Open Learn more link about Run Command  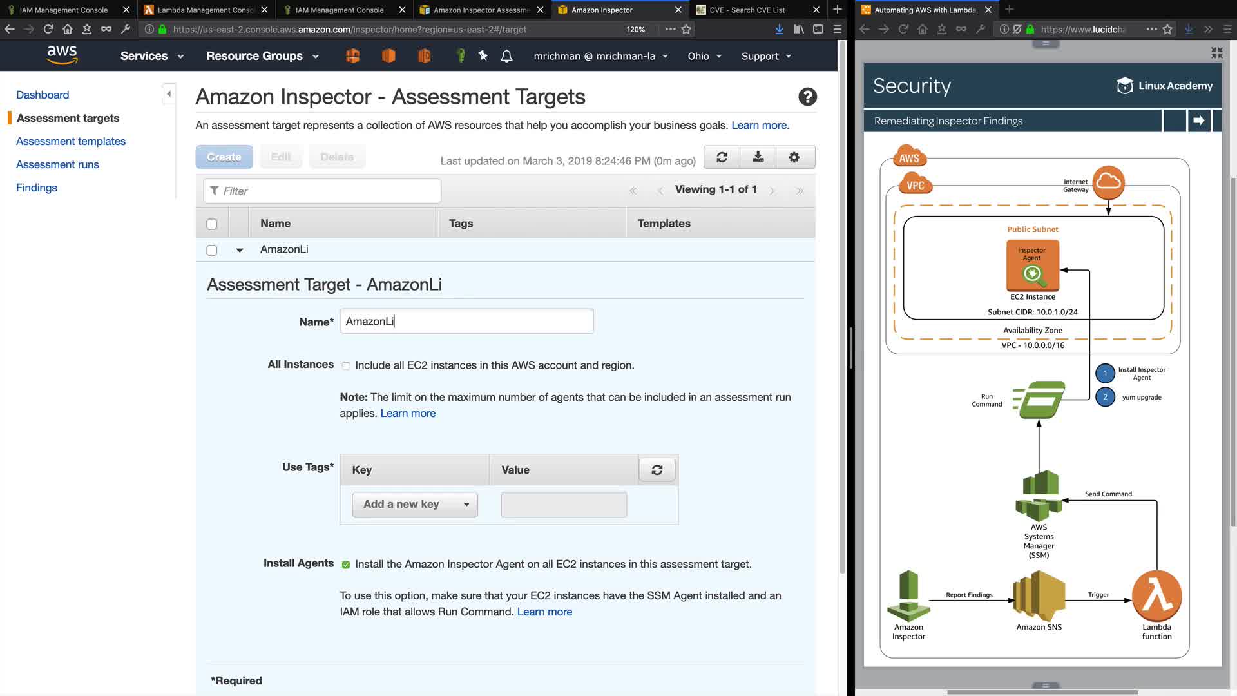(x=544, y=612)
